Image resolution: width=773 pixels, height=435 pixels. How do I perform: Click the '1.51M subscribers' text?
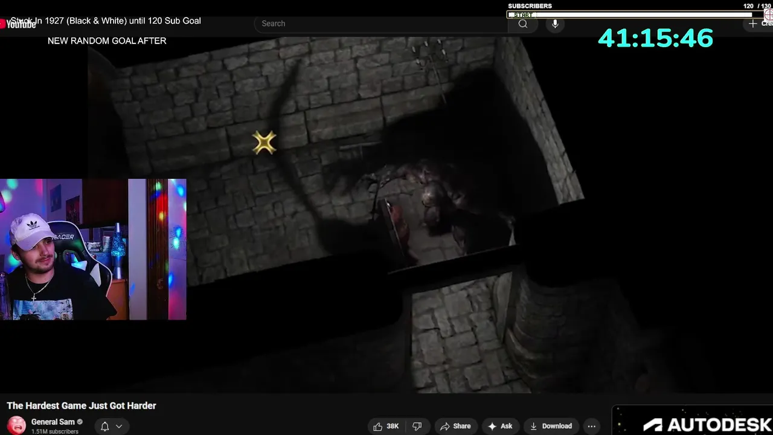click(55, 431)
